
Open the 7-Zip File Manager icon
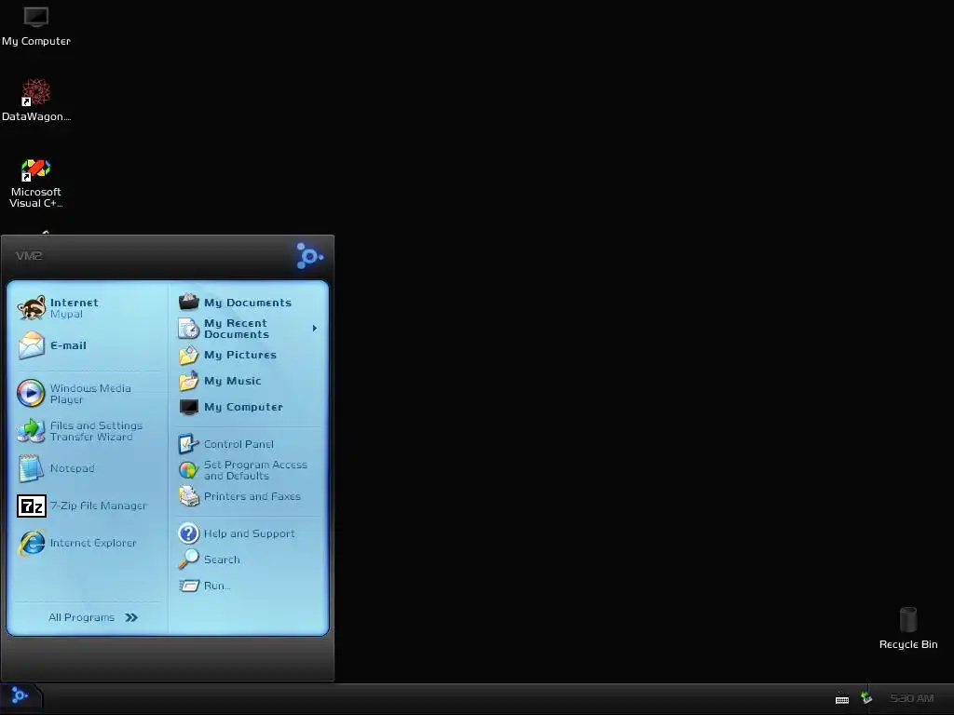pyautogui.click(x=32, y=506)
